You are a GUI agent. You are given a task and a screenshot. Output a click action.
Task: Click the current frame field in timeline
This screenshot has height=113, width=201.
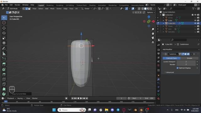122,98
